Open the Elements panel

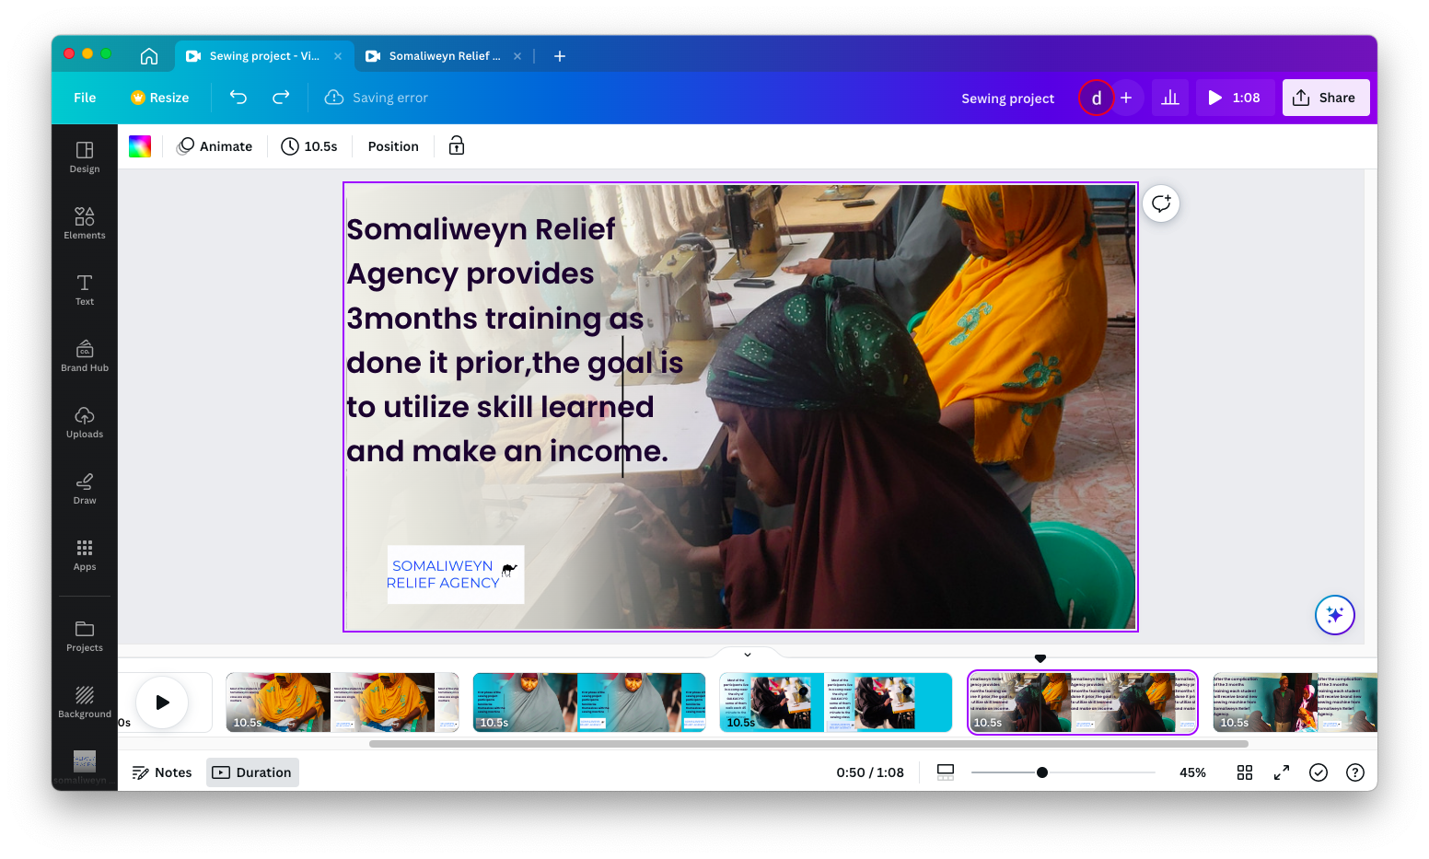(x=85, y=223)
